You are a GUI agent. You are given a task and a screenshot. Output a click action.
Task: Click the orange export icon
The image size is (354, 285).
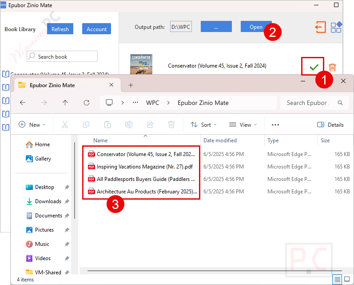pos(321,27)
